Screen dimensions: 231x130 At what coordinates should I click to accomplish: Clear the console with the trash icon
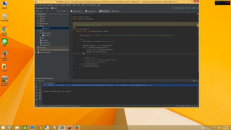tap(40, 99)
